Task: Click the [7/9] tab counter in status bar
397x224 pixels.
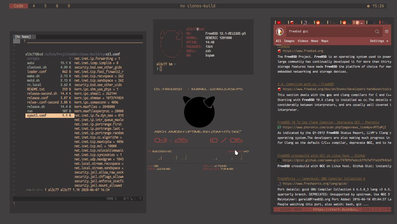Action: point(386,209)
